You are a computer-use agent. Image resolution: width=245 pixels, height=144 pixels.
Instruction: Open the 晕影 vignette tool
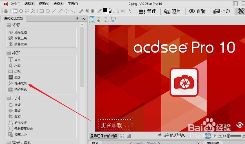click(15, 77)
